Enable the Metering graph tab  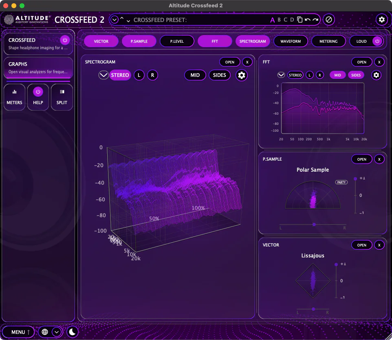pyautogui.click(x=328, y=41)
